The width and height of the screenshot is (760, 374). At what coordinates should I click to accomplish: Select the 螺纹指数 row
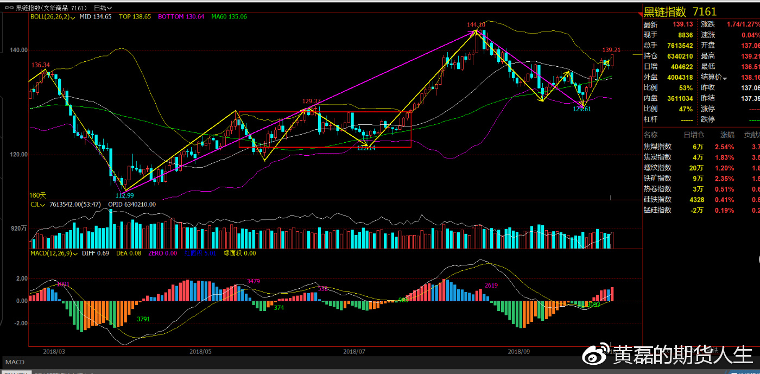pyautogui.click(x=701, y=168)
